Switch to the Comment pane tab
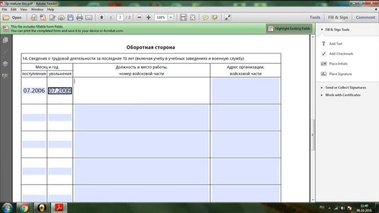This screenshot has width=379, height=213. [x=365, y=17]
